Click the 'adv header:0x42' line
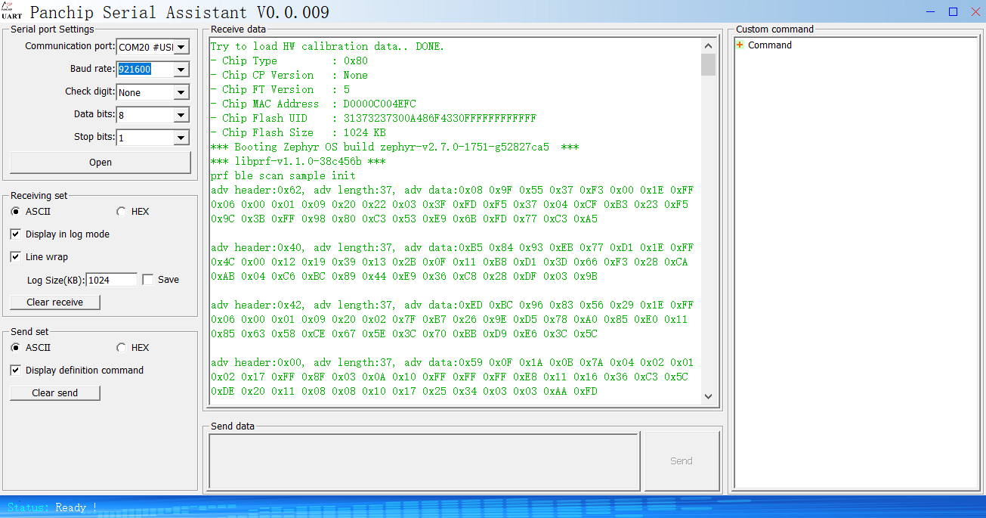The width and height of the screenshot is (986, 518). click(x=453, y=305)
